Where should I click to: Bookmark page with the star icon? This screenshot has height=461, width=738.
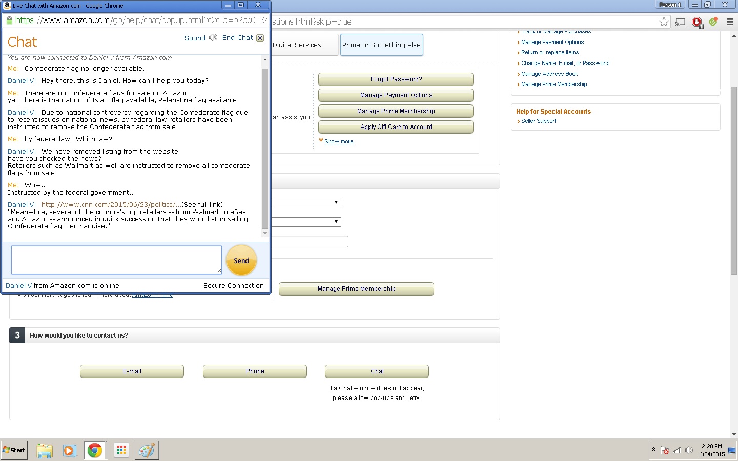(x=664, y=22)
